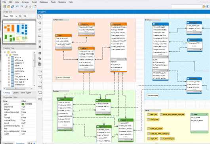The height and width of the screenshot is (144, 210).
Task: Zoom out the Bird's Eye view
Action: click(25, 16)
